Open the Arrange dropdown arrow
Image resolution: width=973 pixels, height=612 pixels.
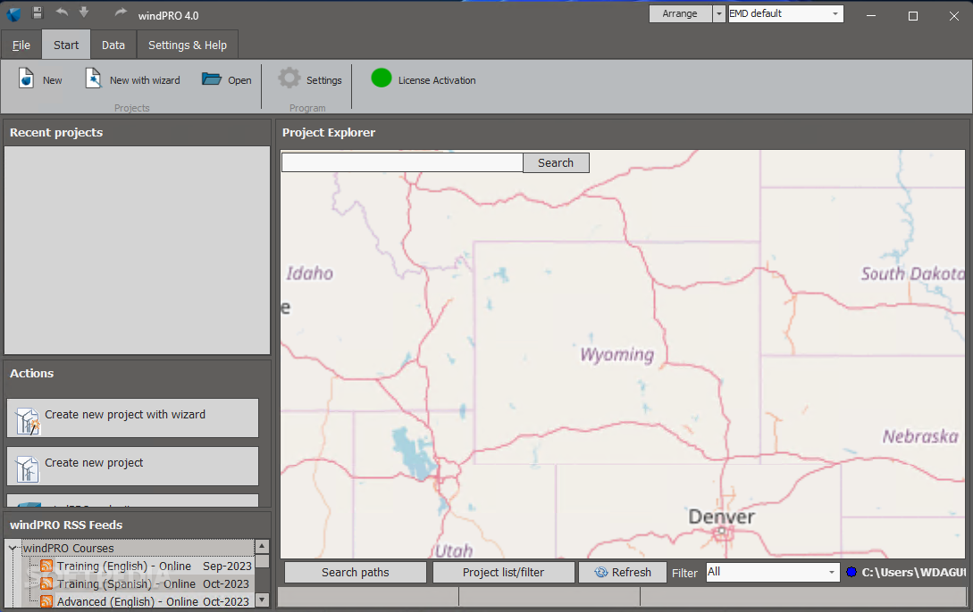point(718,13)
